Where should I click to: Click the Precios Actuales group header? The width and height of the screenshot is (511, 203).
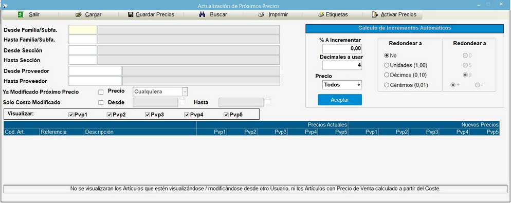click(272, 124)
